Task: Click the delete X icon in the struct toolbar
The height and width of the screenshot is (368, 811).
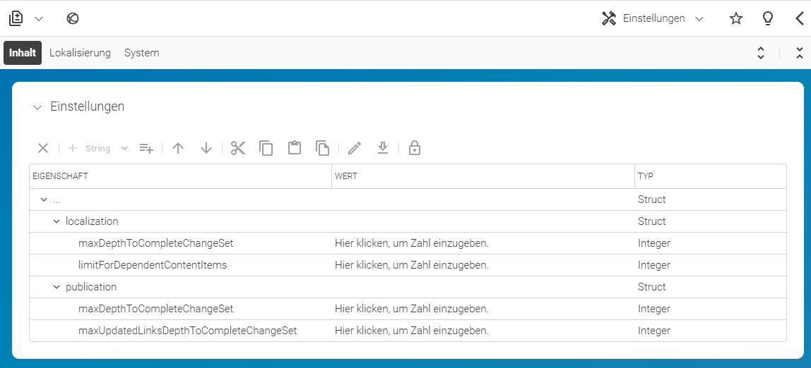Action: pyautogui.click(x=43, y=149)
